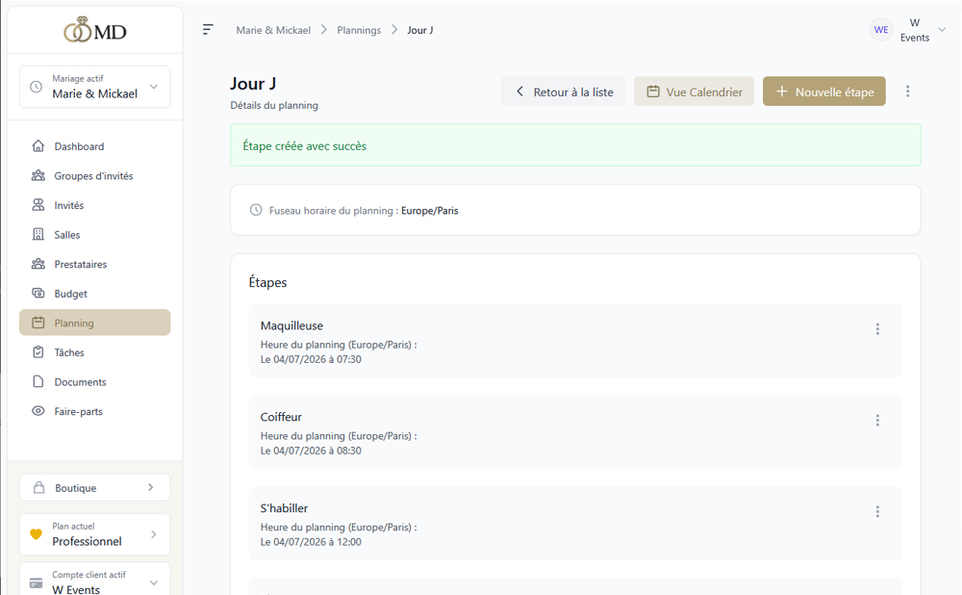Click the time zone clock icon
Screen dimensions: 962x595
click(x=256, y=210)
